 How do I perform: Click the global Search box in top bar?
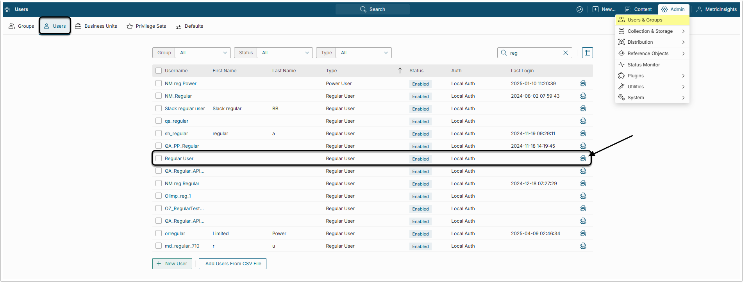[x=372, y=9]
